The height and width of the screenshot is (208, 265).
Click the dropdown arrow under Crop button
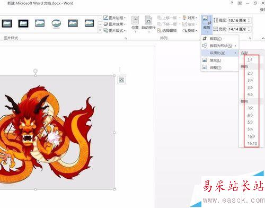tap(207, 32)
